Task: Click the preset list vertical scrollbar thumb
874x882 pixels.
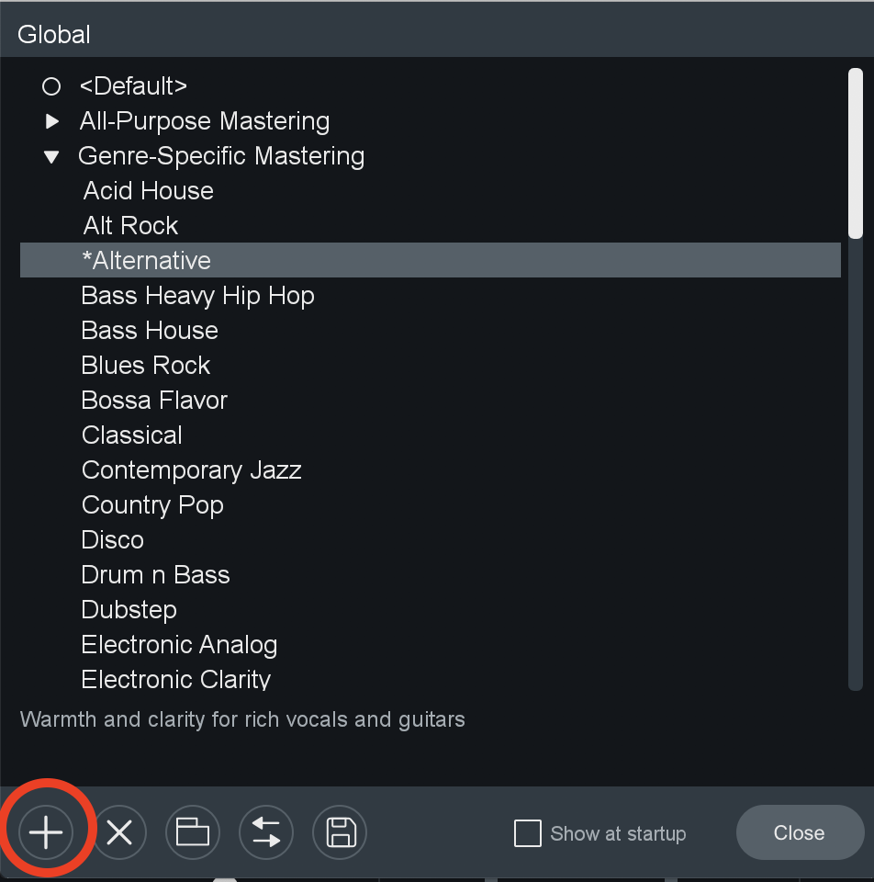Action: click(856, 153)
